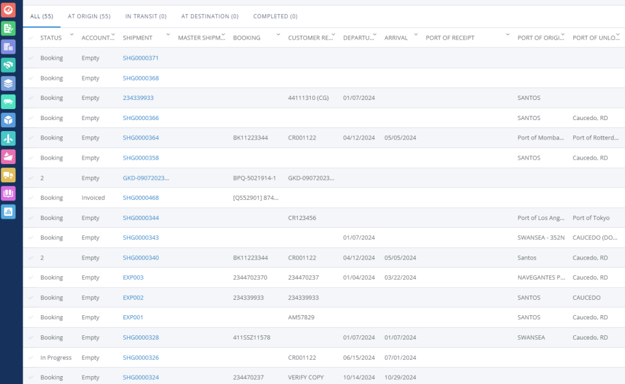Viewport: 625px width, 384px height.
Task: Click the airplane air freight sidebar icon
Action: click(9, 138)
